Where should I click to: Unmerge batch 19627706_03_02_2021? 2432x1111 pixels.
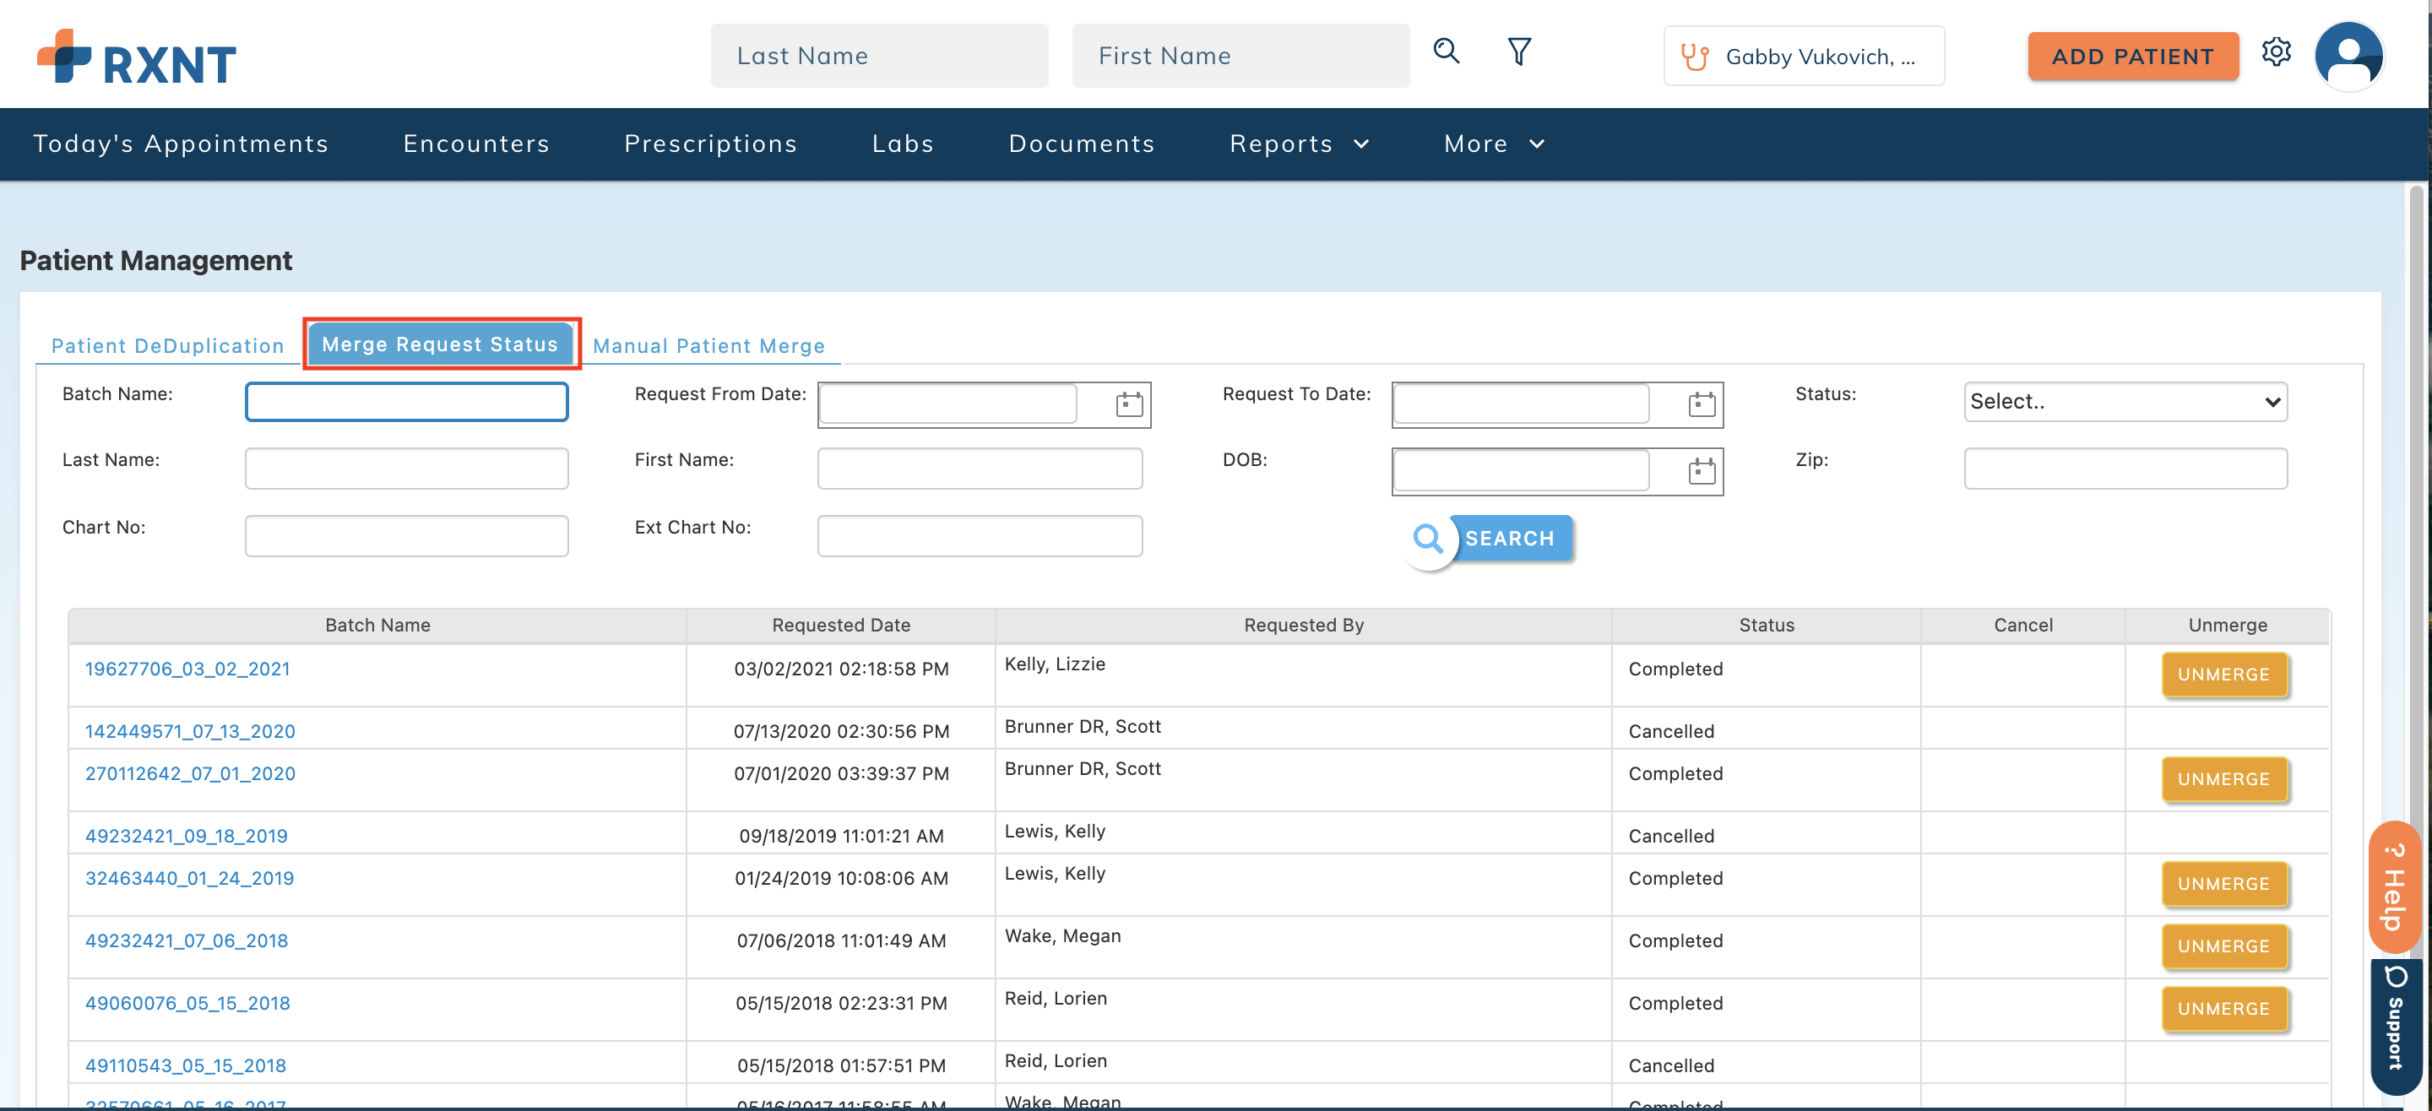[2223, 674]
